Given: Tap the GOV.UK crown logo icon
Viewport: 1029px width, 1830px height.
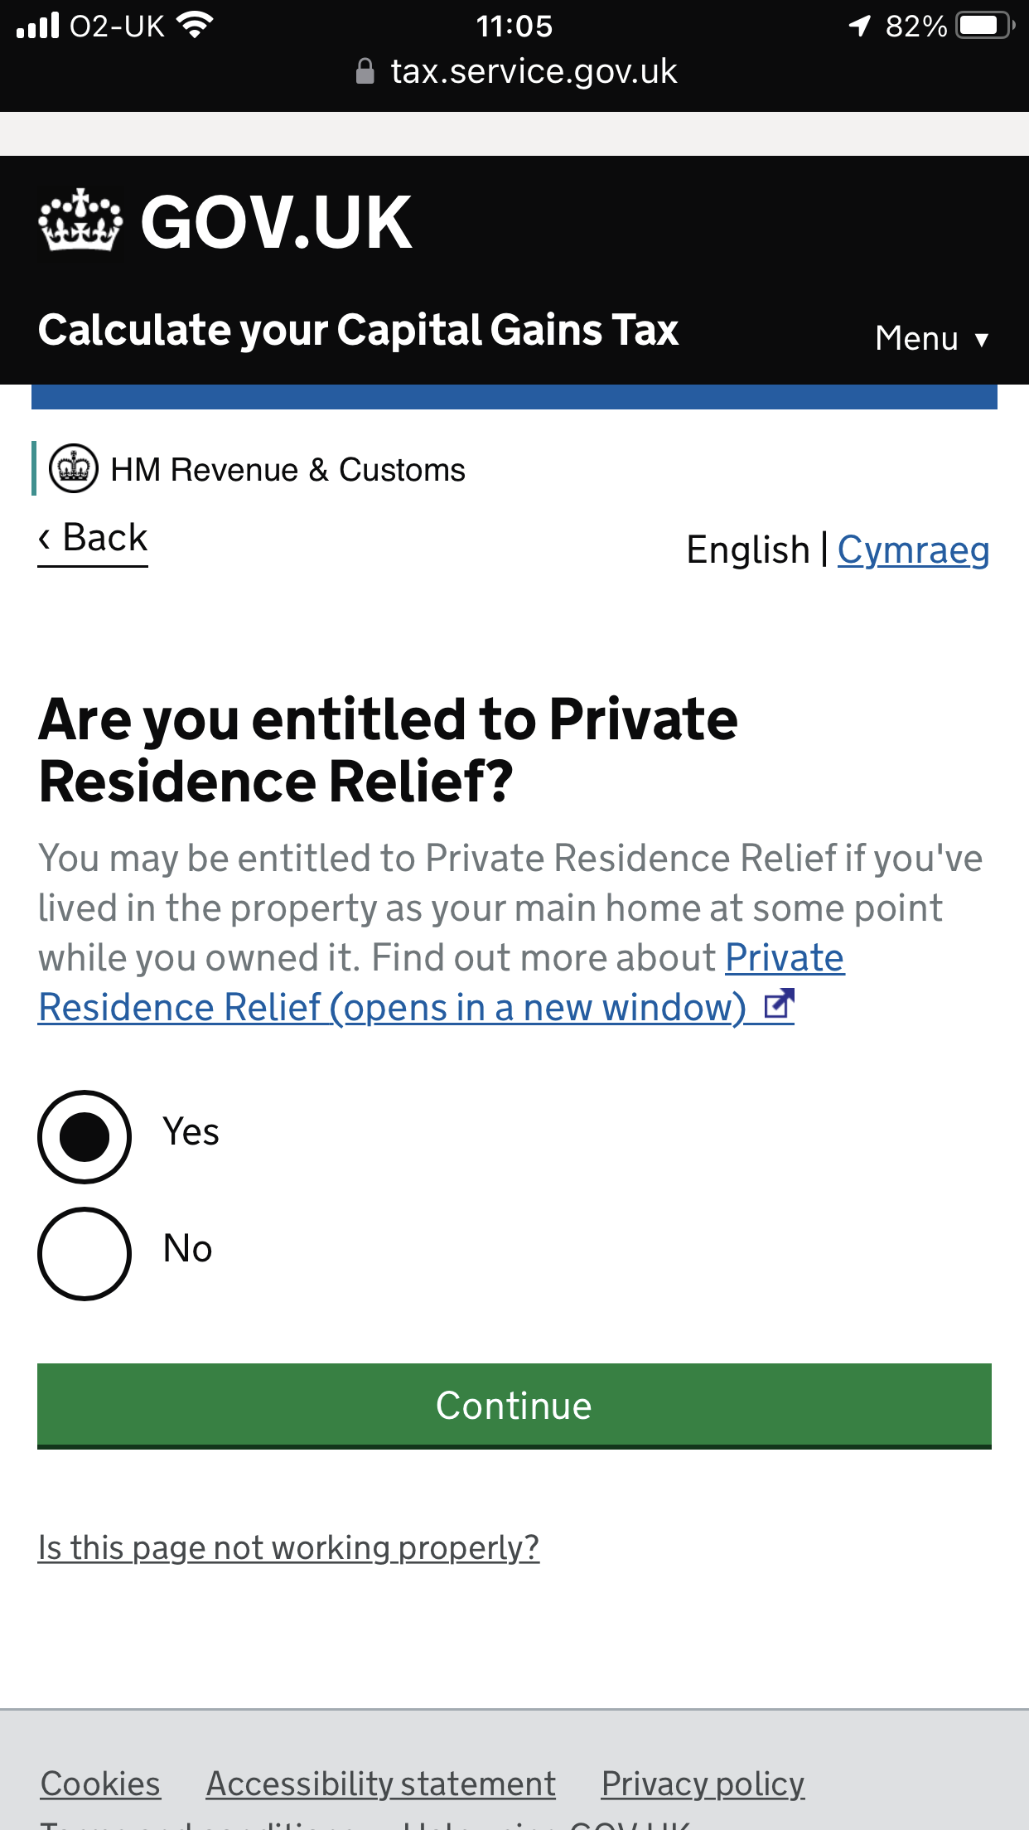Looking at the screenshot, I should 80,220.
